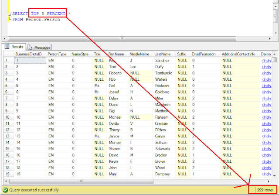Click the select-all corner of results grid

[9, 54]
